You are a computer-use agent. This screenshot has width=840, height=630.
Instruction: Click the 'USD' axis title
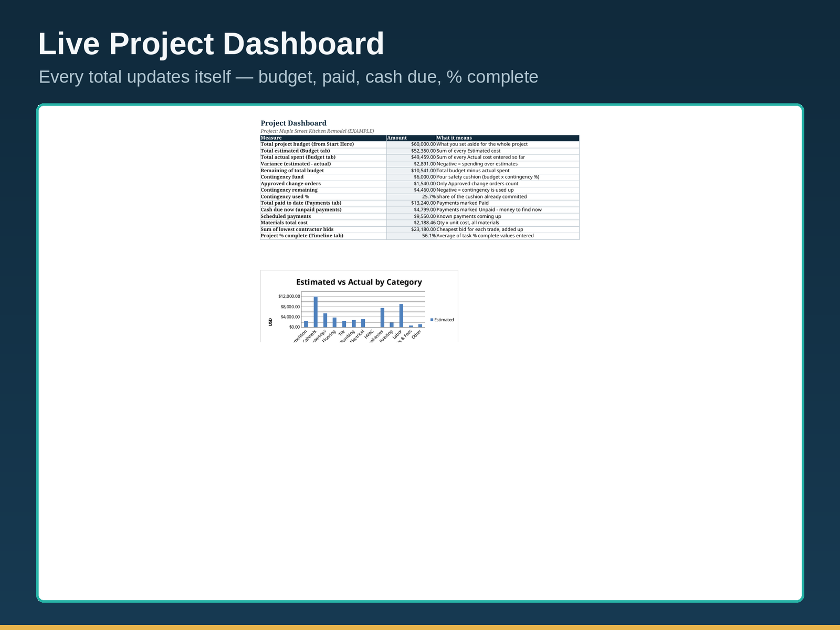tap(271, 322)
